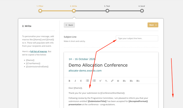Insert a hyperlink with link icon

(112, 81)
